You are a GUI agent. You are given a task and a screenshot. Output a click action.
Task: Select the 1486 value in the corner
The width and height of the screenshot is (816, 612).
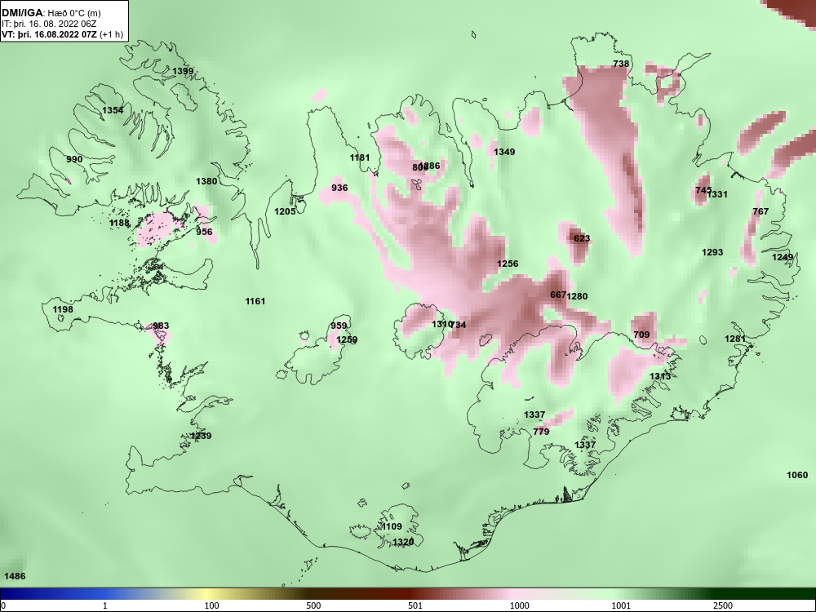[15, 577]
